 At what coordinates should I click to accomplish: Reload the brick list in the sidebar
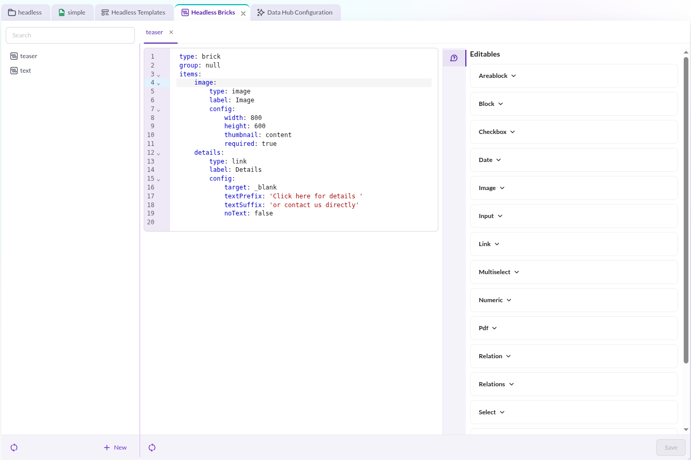point(14,448)
